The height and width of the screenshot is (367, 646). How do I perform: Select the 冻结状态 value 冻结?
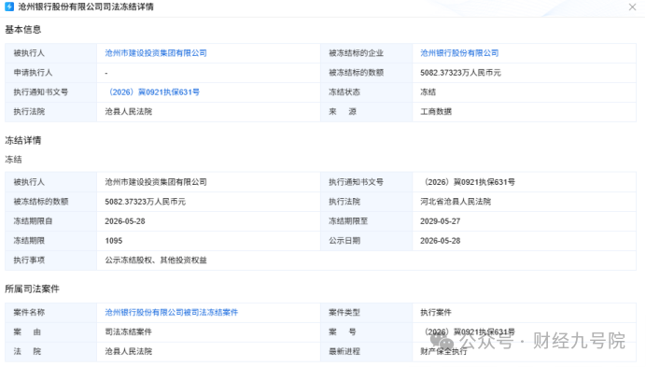point(428,92)
